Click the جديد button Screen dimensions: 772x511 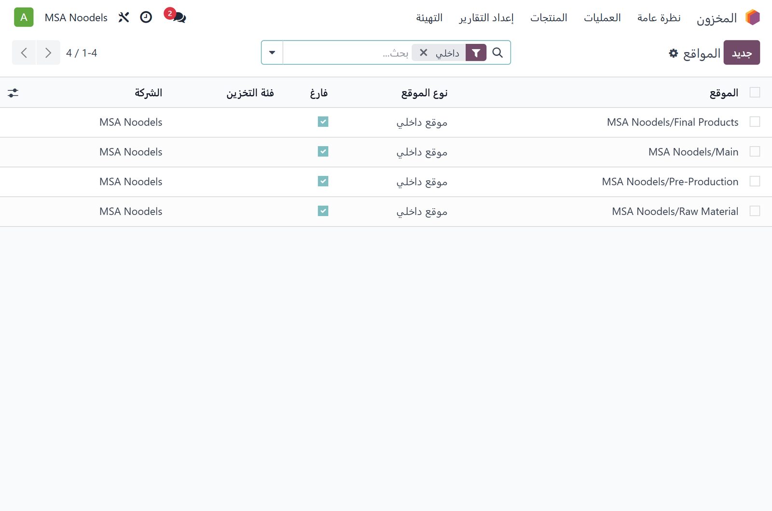click(742, 53)
